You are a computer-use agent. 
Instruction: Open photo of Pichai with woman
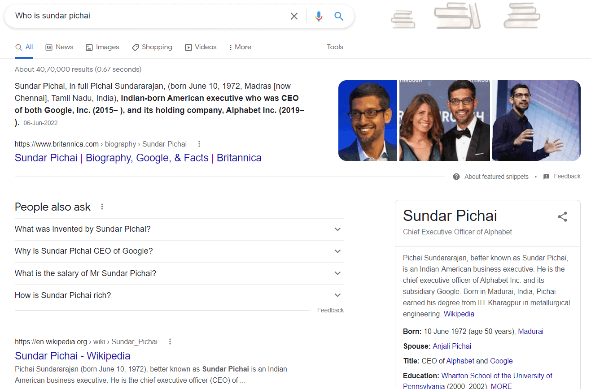click(444, 120)
